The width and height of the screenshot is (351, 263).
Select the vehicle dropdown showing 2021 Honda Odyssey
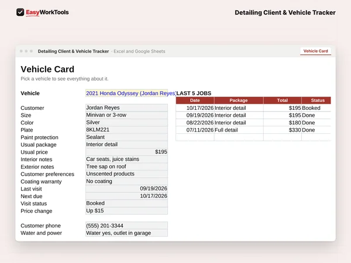tap(127, 94)
